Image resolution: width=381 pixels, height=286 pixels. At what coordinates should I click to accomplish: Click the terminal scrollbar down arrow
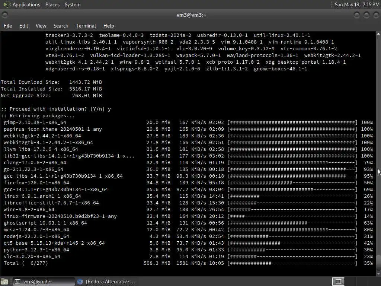click(378, 274)
